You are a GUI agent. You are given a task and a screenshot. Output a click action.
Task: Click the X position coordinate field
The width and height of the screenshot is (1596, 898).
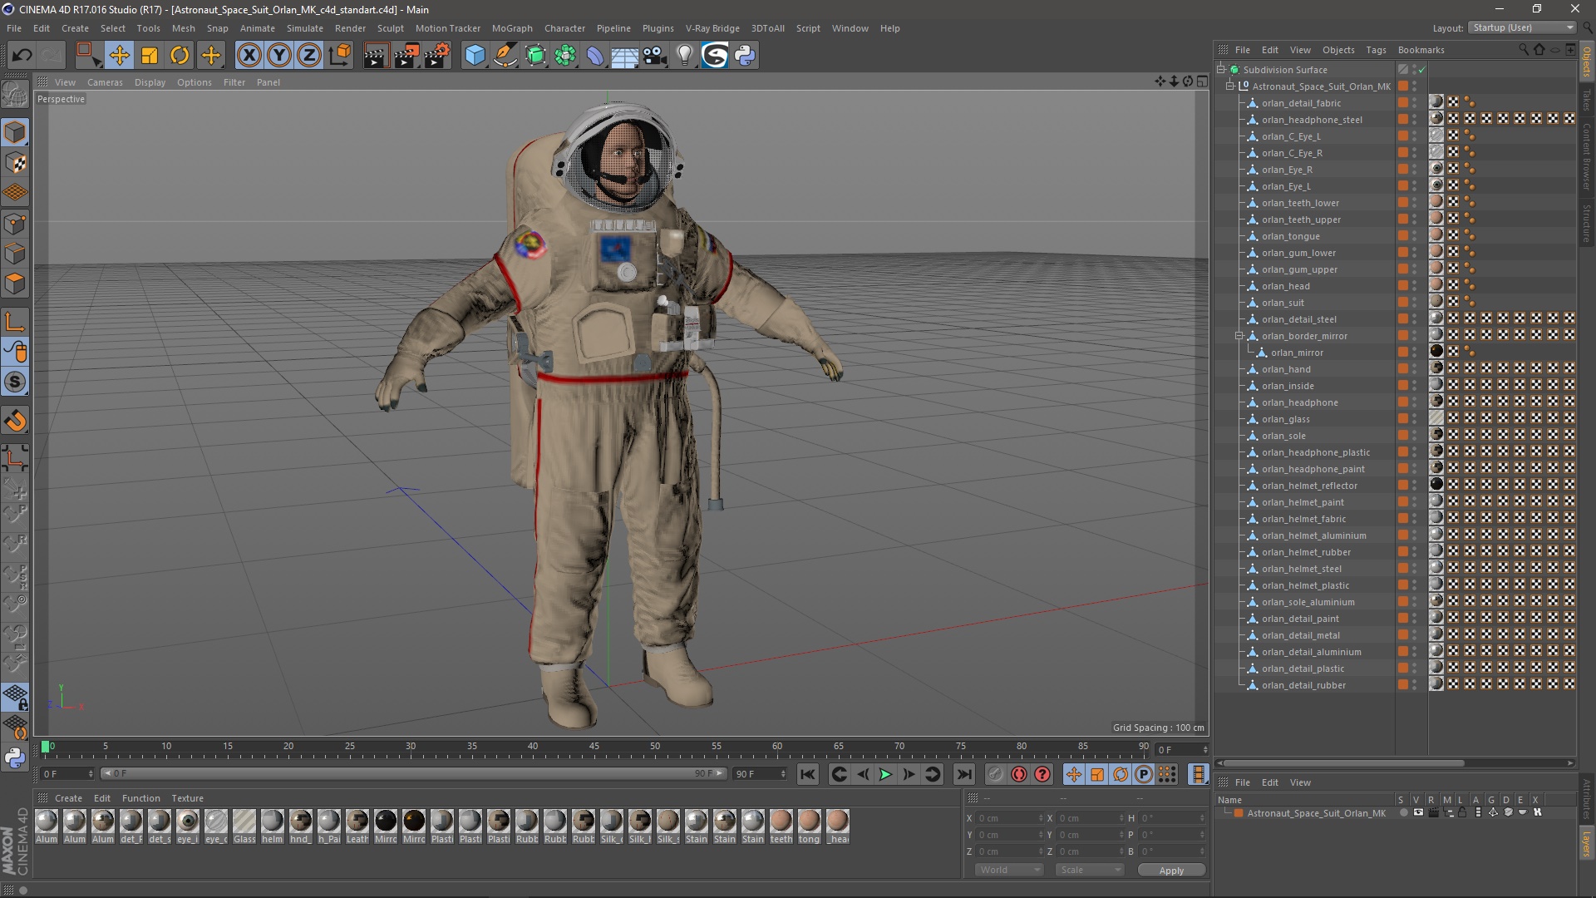1009,818
